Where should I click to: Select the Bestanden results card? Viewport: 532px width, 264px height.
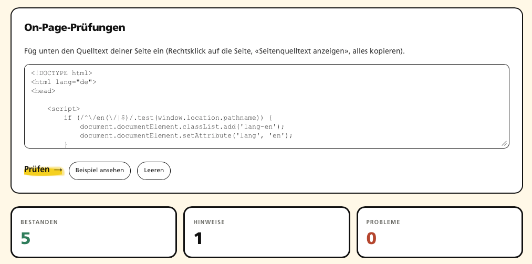pyautogui.click(x=93, y=232)
